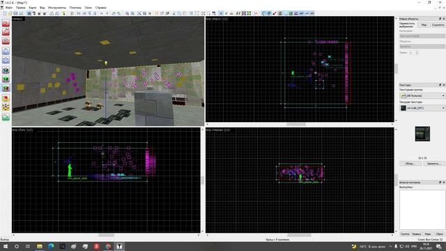Screen dimensions: 446x251
Task: Select the Magnify tool in left toolbar
Action: [x=6, y=32]
